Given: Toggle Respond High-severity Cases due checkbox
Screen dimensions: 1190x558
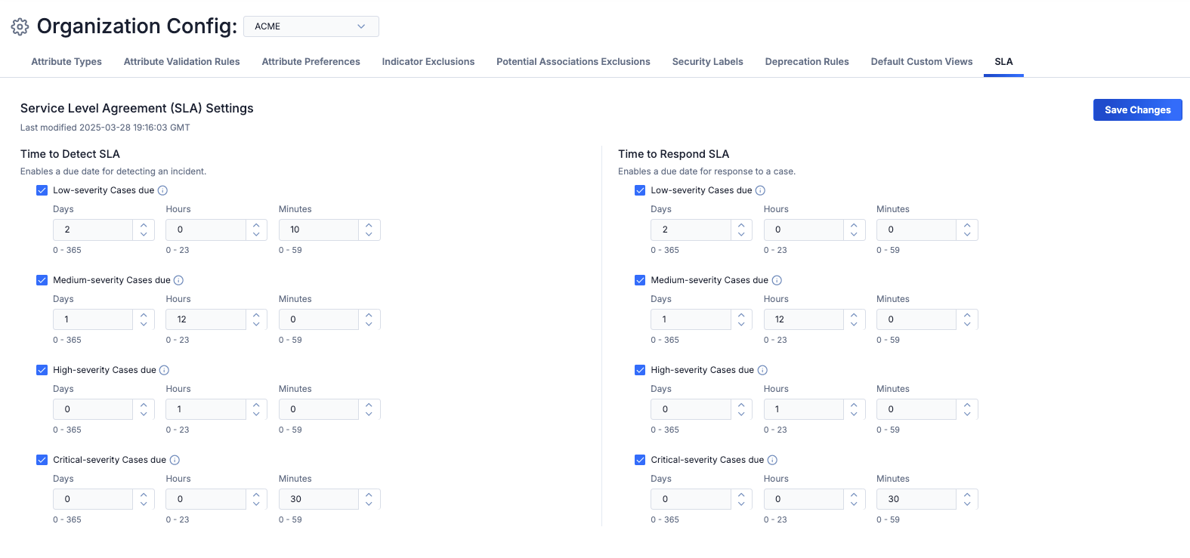Looking at the screenshot, I should (x=640, y=370).
